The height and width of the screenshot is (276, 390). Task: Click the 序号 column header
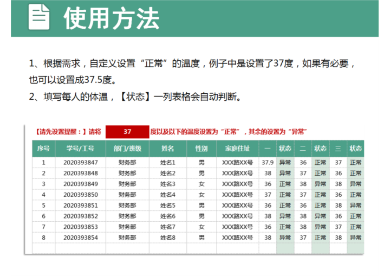point(43,149)
